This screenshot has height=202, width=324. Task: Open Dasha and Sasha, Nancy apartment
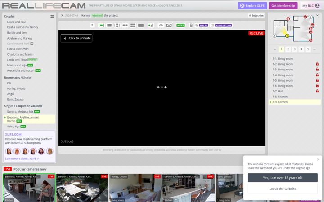[x=22, y=27]
